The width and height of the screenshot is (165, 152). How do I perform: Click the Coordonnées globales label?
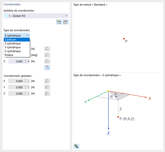17,76
